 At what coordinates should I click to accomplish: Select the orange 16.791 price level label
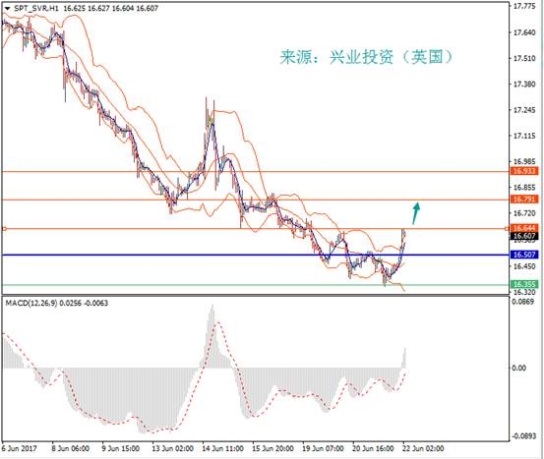(x=524, y=200)
